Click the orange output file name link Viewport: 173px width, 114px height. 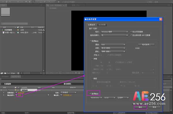click(x=67, y=95)
